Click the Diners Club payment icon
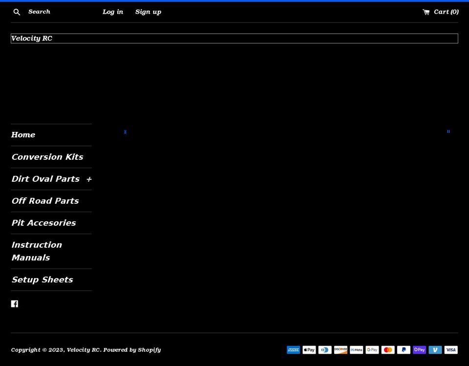The width and height of the screenshot is (469, 366). coord(325,350)
